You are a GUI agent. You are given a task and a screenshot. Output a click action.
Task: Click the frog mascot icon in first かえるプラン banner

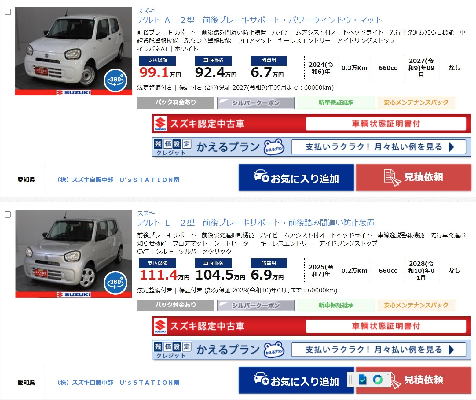274,147
